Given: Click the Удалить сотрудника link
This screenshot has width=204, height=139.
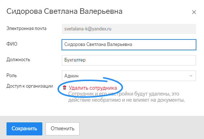Looking at the screenshot, I should click(93, 88).
